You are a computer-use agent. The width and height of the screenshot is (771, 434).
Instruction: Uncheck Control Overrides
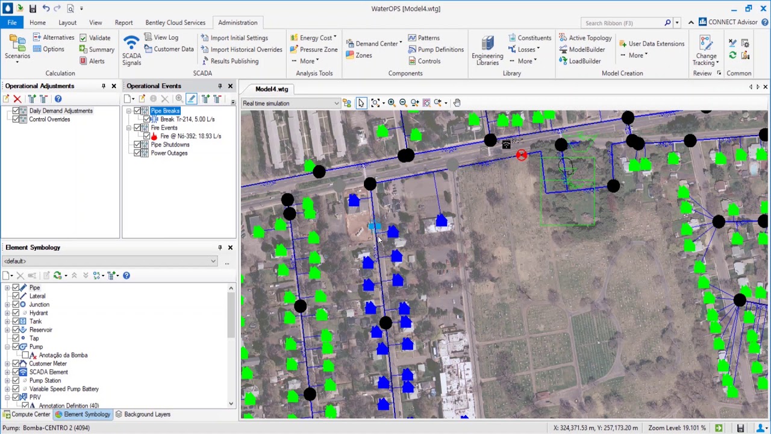pyautogui.click(x=16, y=119)
